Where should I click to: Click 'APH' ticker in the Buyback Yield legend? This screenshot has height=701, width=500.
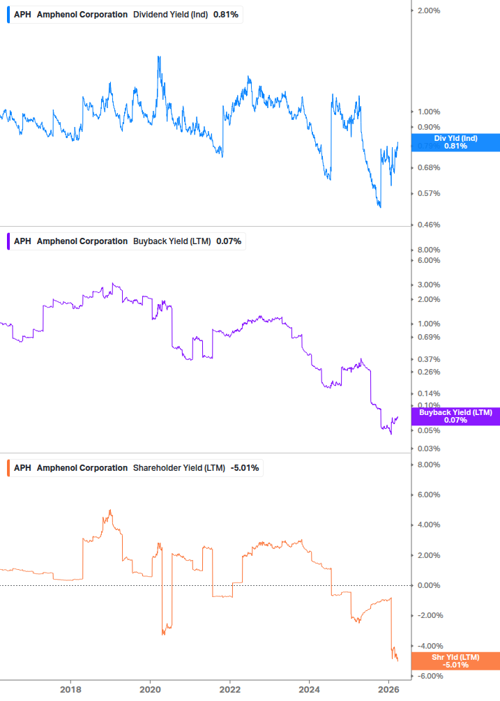click(22, 241)
